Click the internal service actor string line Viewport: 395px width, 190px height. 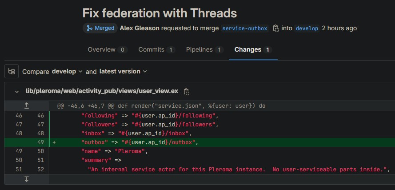(239, 170)
